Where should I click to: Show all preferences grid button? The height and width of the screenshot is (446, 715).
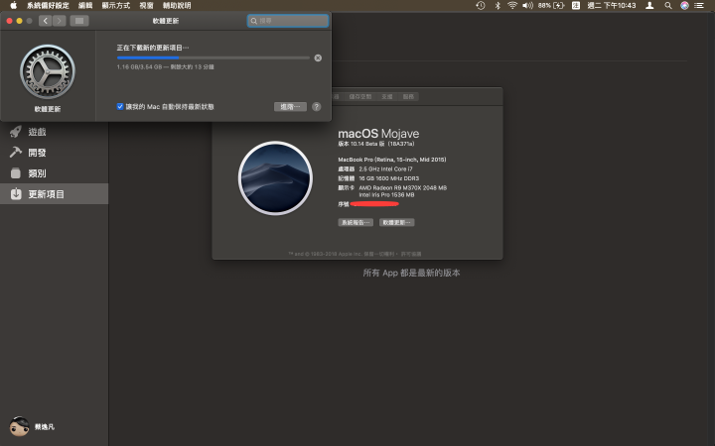point(79,21)
